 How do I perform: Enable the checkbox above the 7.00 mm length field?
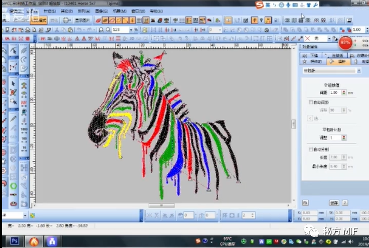(310, 149)
